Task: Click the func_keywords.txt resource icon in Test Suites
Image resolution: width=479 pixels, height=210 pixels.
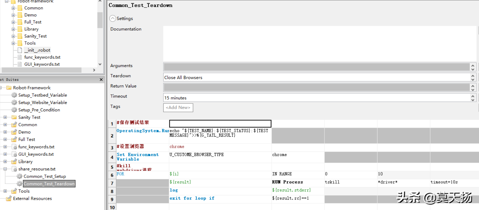Action: 14,147
